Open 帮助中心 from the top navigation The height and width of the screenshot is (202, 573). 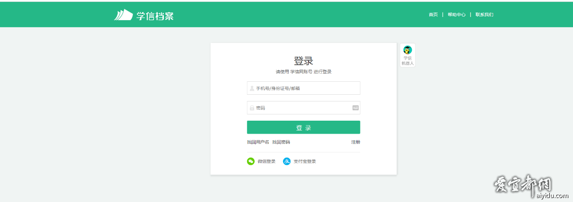coord(456,15)
